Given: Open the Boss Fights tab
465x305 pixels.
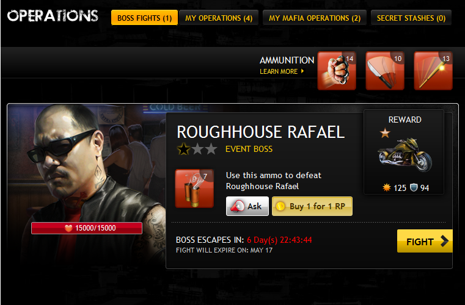Looking at the screenshot, I should (144, 18).
